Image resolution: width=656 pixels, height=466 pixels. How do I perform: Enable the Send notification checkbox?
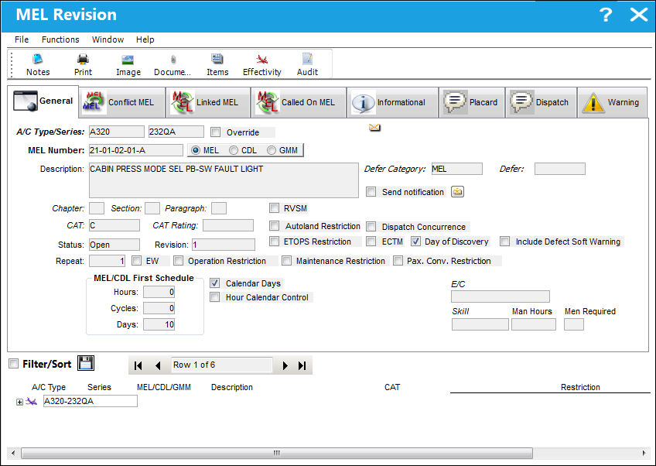pos(371,192)
